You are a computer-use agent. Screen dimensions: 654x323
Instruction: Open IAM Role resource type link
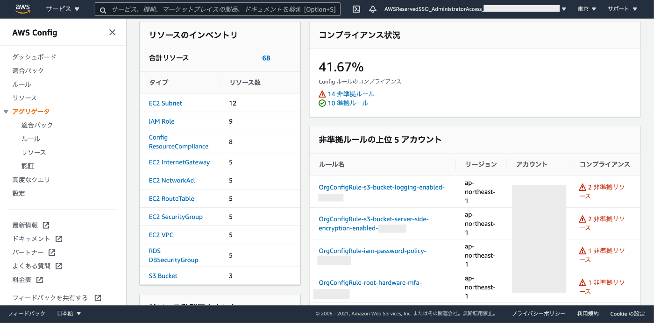[162, 121]
